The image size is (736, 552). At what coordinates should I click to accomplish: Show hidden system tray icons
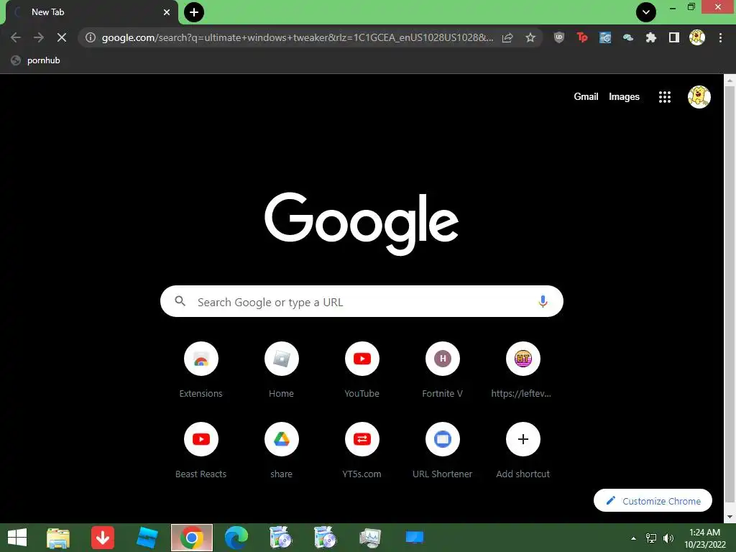634,538
